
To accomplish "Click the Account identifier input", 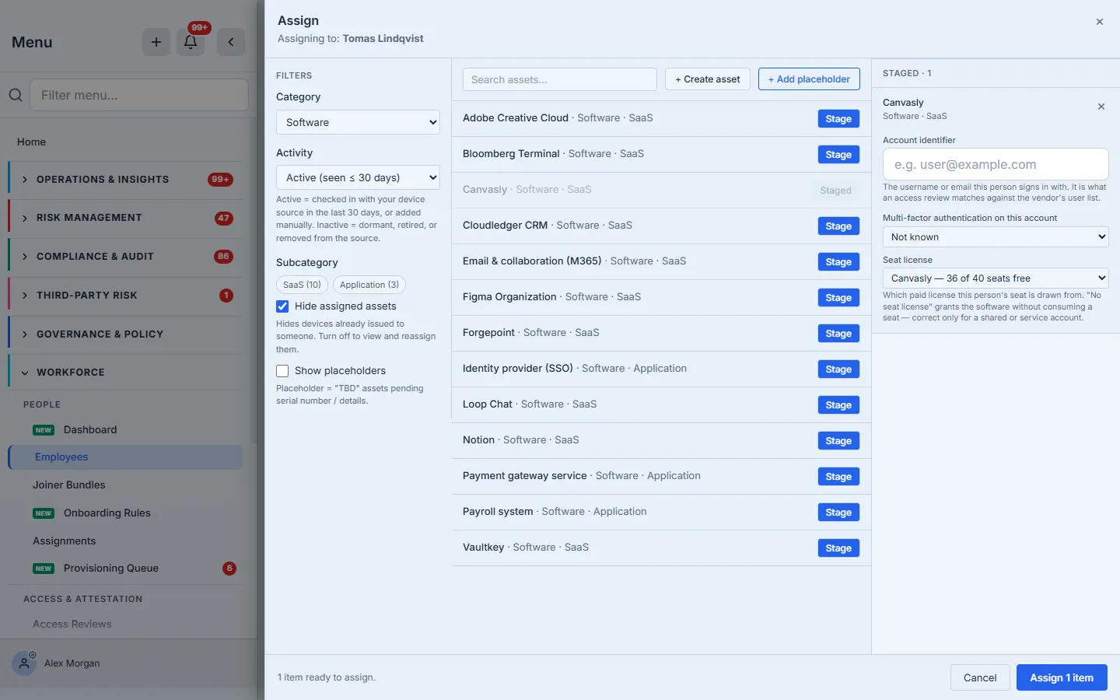I will tap(996, 164).
